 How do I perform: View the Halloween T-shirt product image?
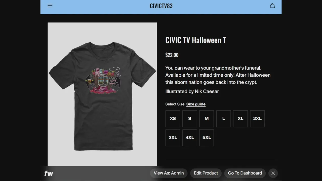(102, 94)
